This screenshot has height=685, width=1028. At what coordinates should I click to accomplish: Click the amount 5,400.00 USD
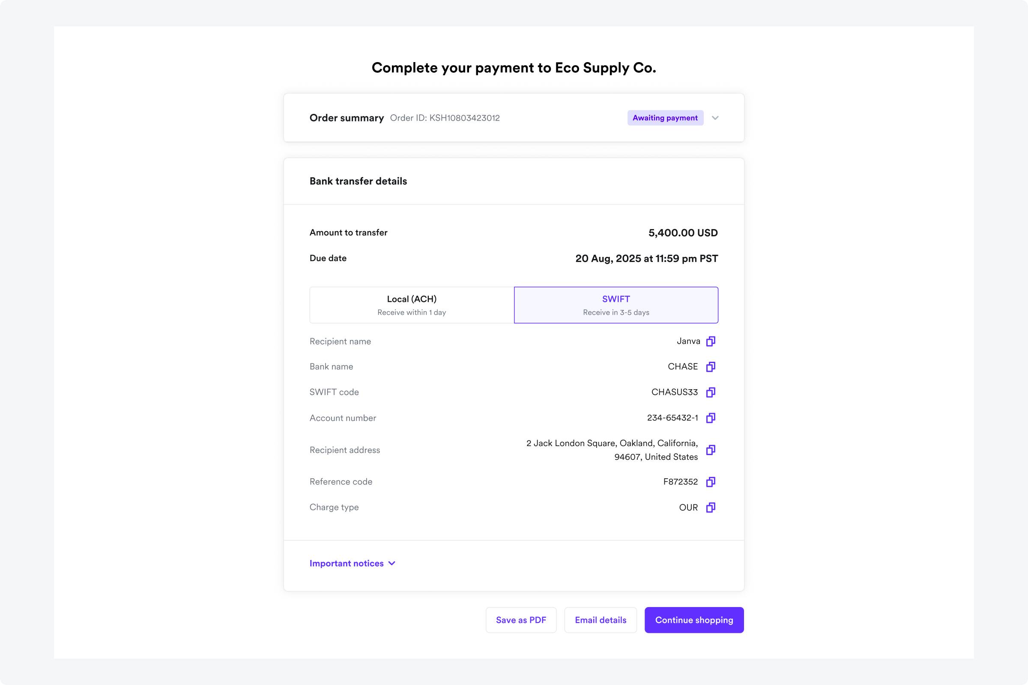click(x=683, y=232)
